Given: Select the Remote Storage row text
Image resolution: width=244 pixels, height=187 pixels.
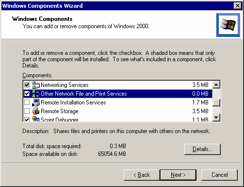Looking at the screenshot, I should coord(60,111).
